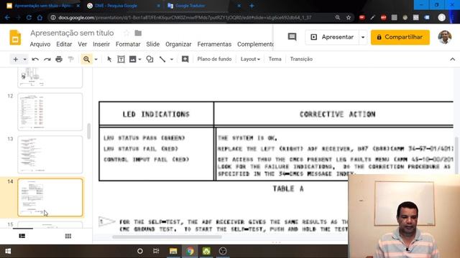This screenshot has height=258, width=460.
Task: Click Plano de fundo button
Action: [x=214, y=59]
